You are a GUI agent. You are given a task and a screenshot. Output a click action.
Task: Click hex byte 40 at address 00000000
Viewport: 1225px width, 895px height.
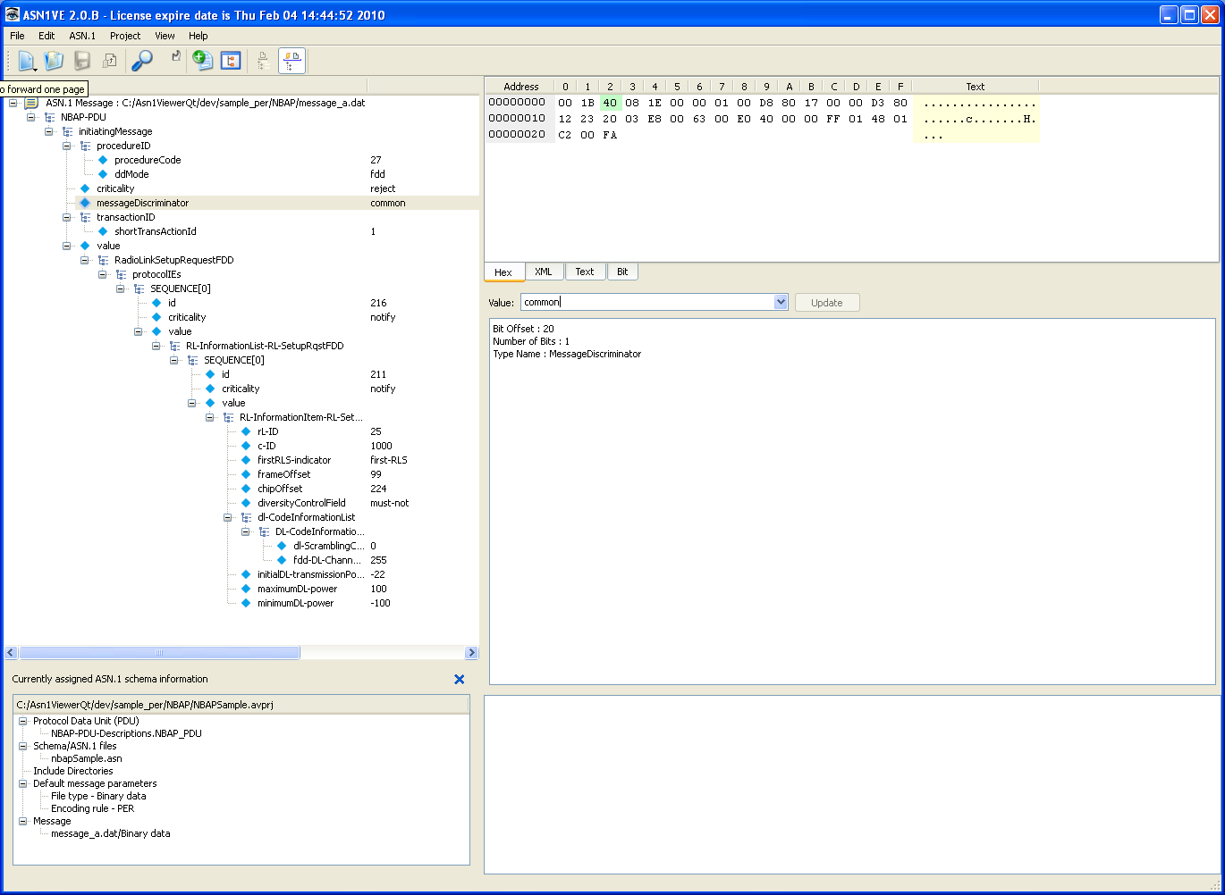610,102
